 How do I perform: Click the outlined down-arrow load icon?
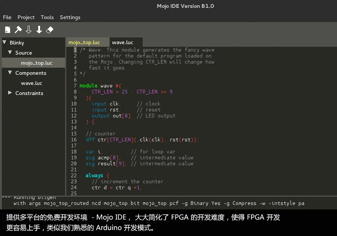[x=28, y=30]
